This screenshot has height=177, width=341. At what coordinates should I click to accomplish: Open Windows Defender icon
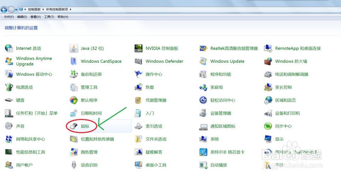coord(138,61)
